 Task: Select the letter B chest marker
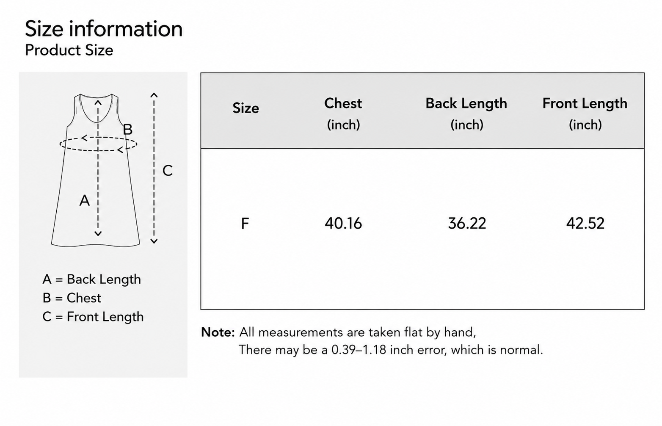click(127, 129)
